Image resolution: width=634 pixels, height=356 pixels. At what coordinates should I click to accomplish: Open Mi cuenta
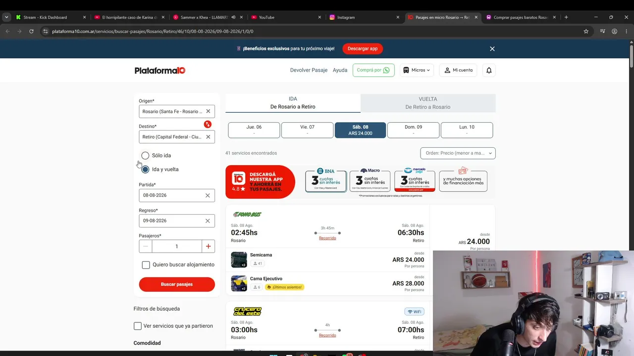pyautogui.click(x=458, y=70)
